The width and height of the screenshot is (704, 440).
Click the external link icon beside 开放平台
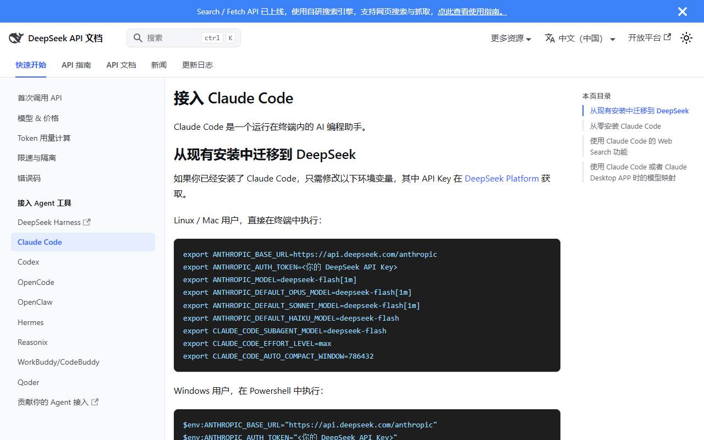coord(668,37)
